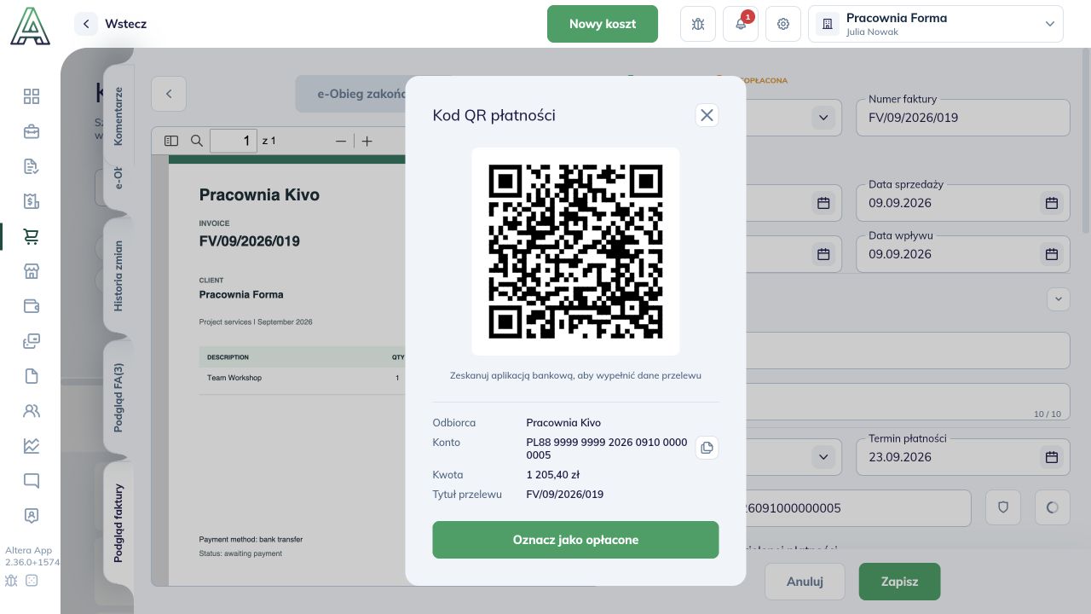Click the Numer faktury input field
The height and width of the screenshot is (614, 1091).
pyautogui.click(x=963, y=118)
